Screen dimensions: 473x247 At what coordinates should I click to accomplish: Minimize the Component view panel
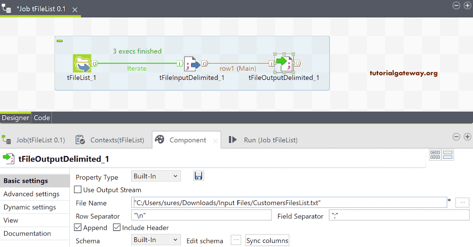pyautogui.click(x=456, y=137)
